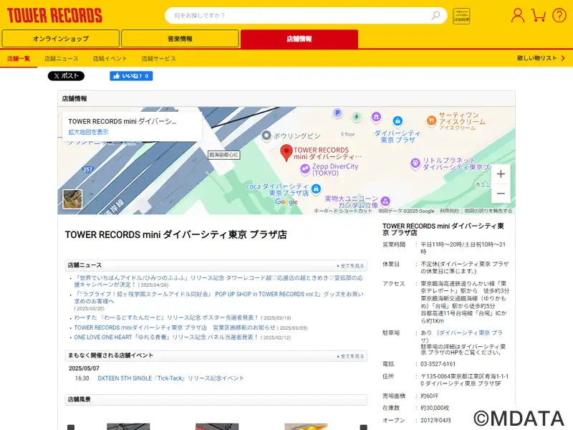This screenshot has width=573, height=430.
Task: Select the オンラインショップ tab
Action: pos(61,39)
